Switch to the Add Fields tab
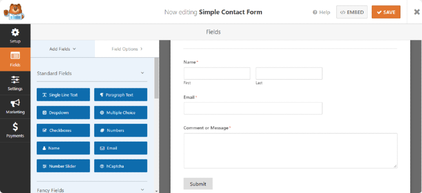Image resolution: width=422 pixels, height=193 pixels. click(63, 49)
